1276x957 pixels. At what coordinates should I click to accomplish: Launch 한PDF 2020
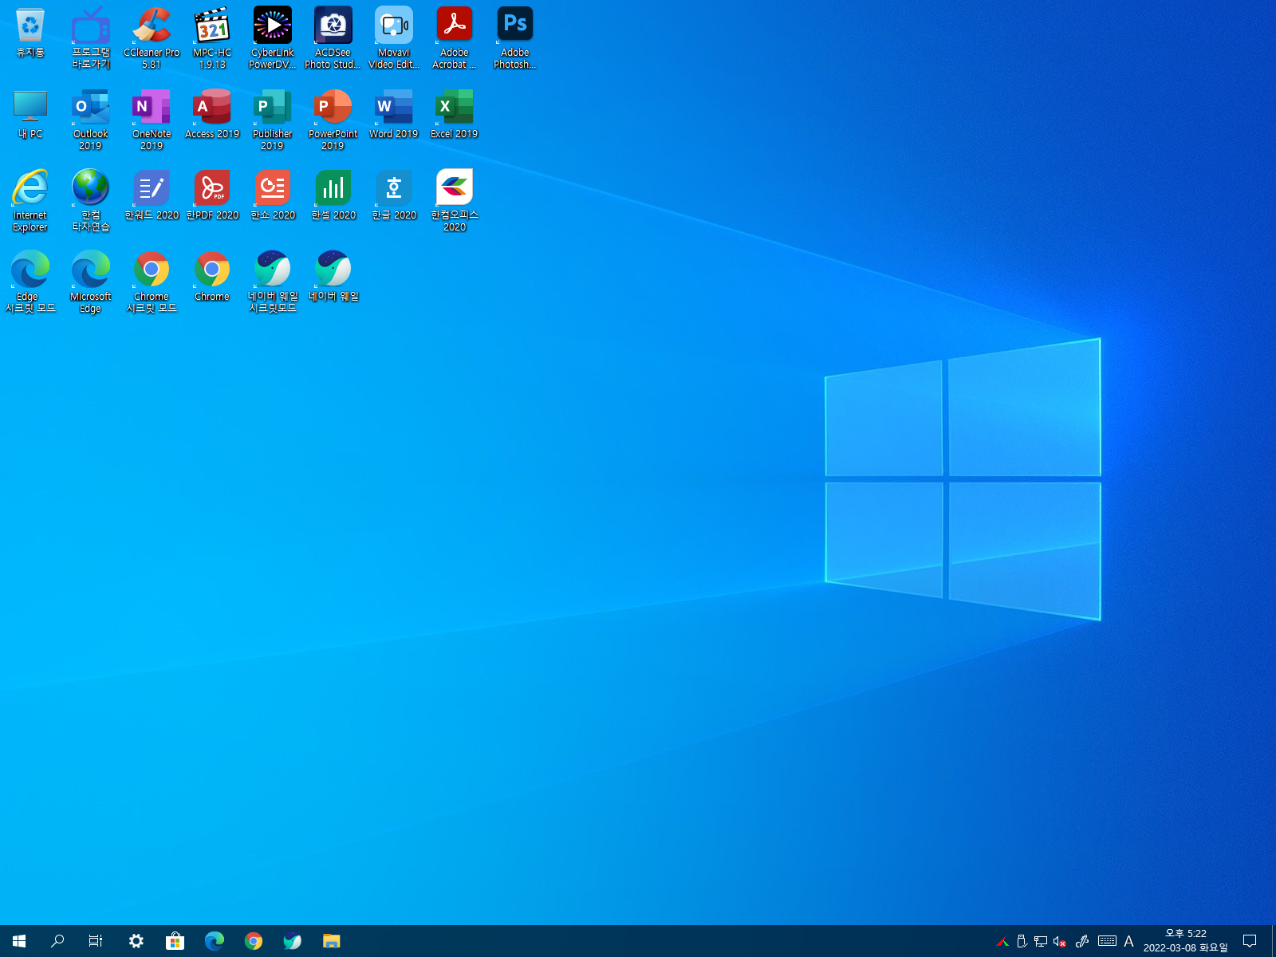click(x=212, y=195)
